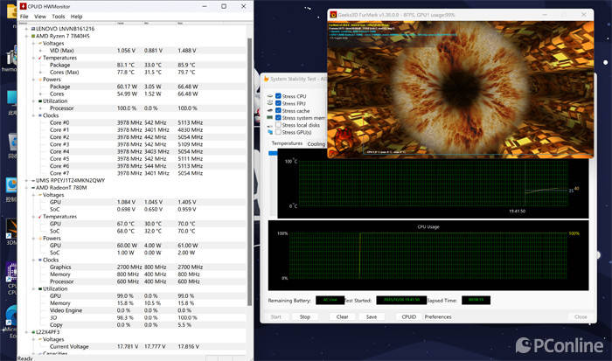Screen dimensions: 612x361
Task: Click the Stress cache chip icon
Action: tap(269, 110)
